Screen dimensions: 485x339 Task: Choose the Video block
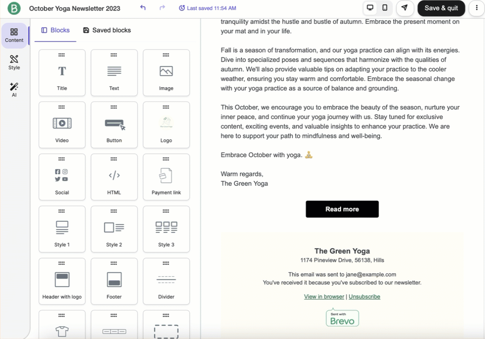point(62,125)
